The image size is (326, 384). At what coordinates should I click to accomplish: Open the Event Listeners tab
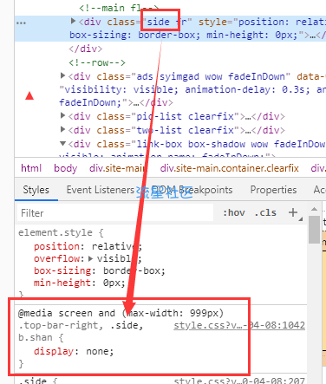(101, 190)
